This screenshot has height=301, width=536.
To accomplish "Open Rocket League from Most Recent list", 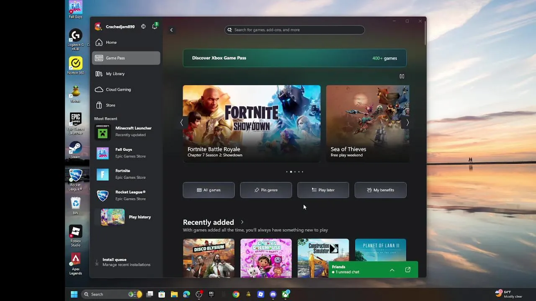I will point(126,196).
